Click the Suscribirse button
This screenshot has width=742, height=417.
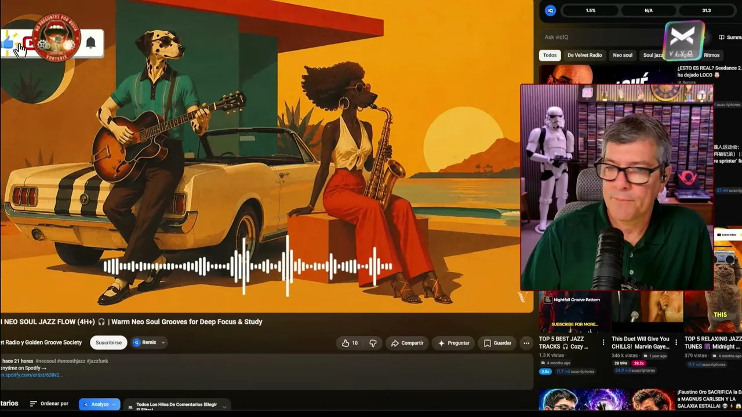108,342
